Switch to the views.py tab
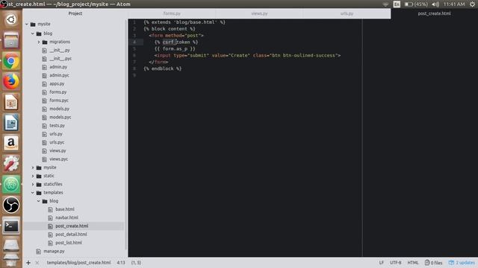478x268 pixels. (259, 13)
